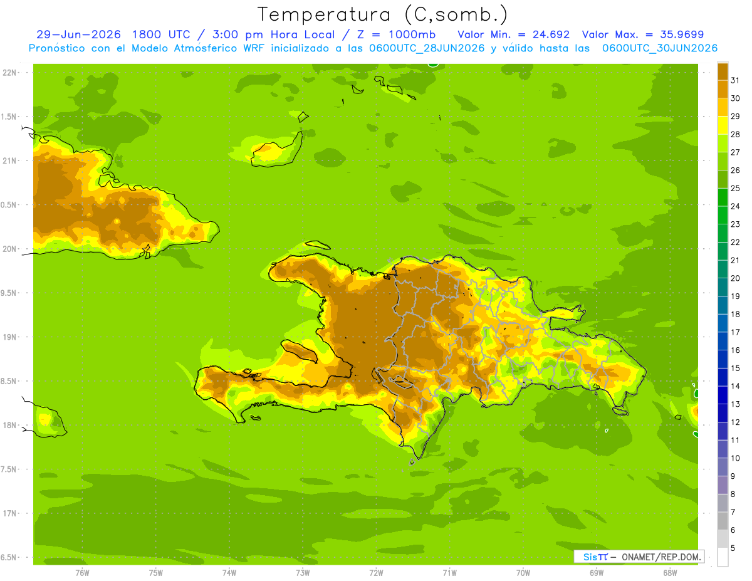The image size is (752, 581).
Task: Click the '1800 UTC' time label
Action: pyautogui.click(x=162, y=34)
